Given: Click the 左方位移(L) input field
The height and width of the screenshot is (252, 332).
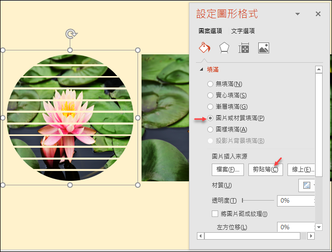Looking at the screenshot, I should coord(296,227).
